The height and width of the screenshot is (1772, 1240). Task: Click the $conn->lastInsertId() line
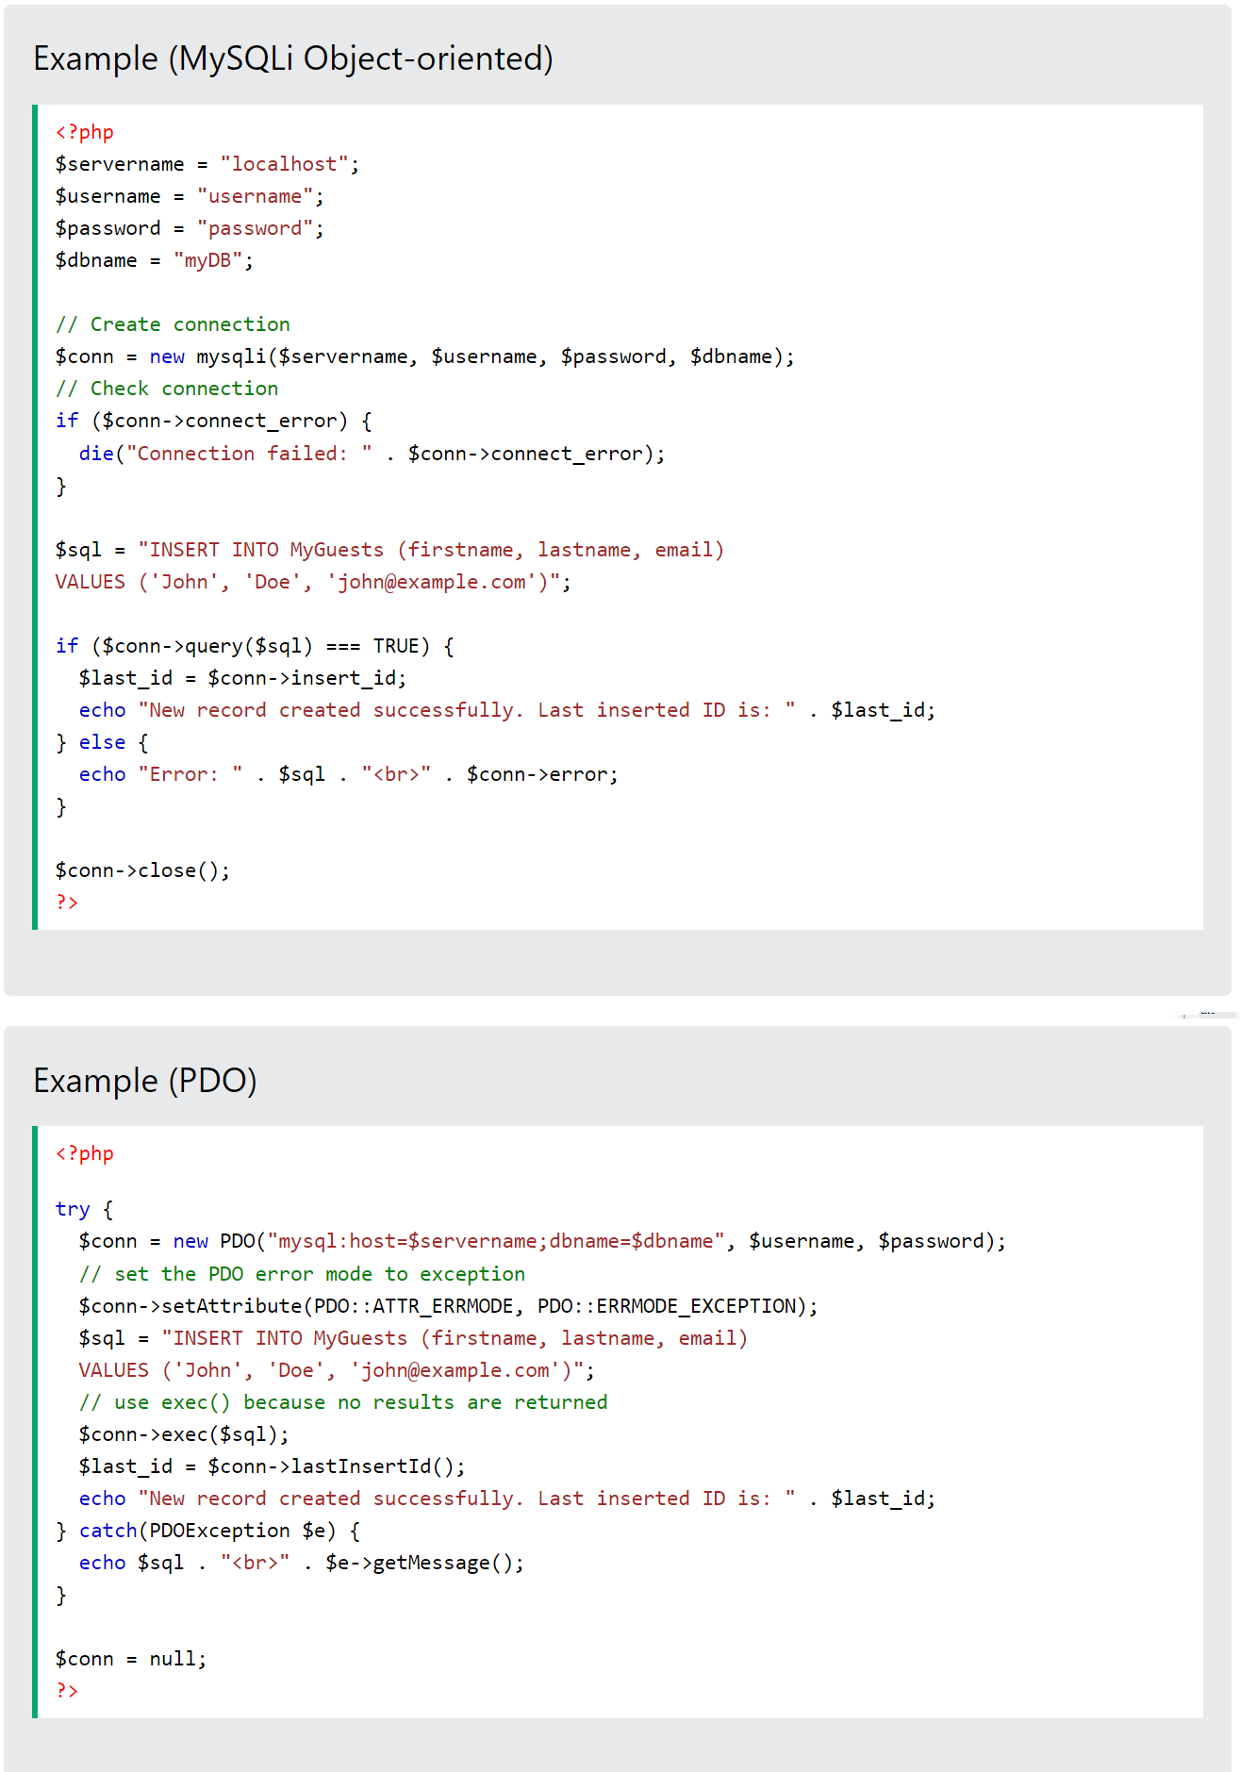point(272,1466)
